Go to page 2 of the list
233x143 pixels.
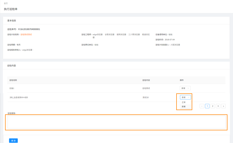pyautogui.click(x=213, y=106)
